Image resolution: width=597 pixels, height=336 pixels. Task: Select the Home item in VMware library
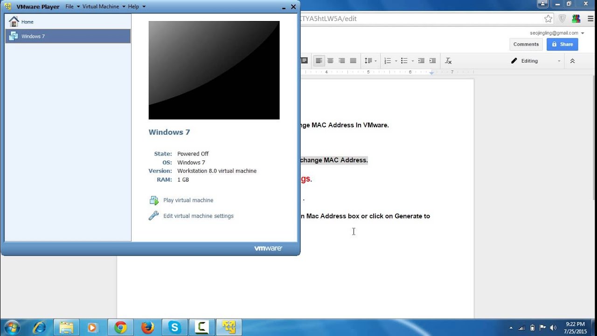(x=68, y=22)
